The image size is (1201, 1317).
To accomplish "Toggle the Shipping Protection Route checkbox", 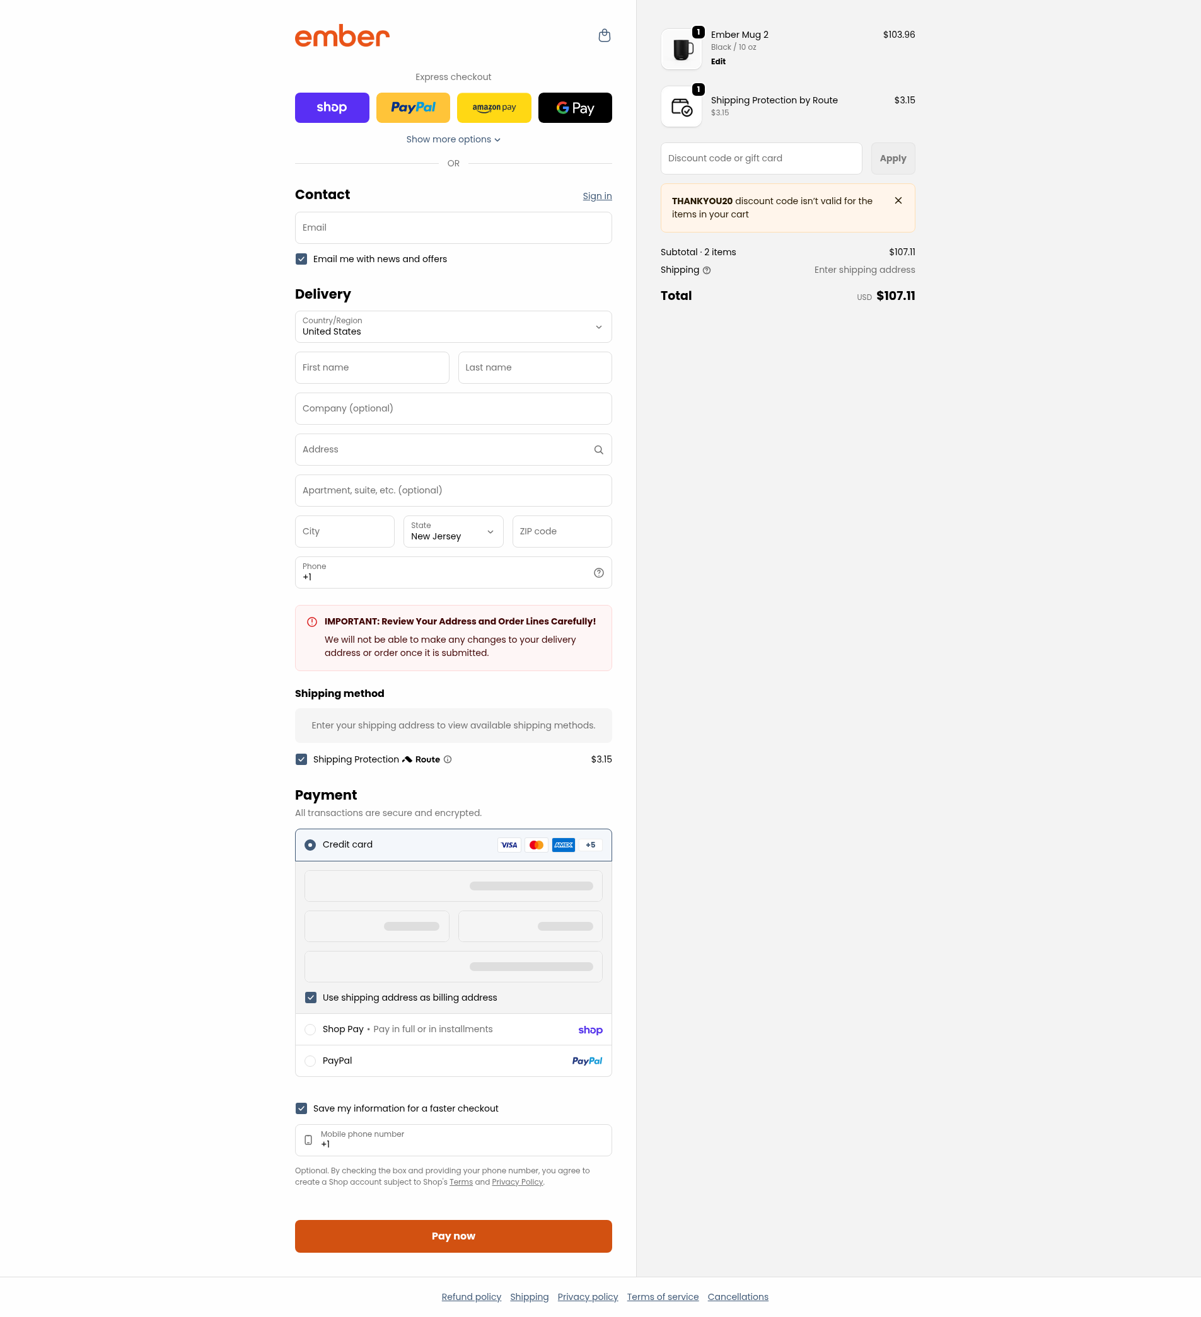I will tap(301, 759).
